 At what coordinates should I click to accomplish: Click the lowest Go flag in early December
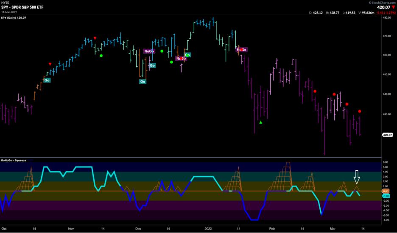[x=143, y=81]
